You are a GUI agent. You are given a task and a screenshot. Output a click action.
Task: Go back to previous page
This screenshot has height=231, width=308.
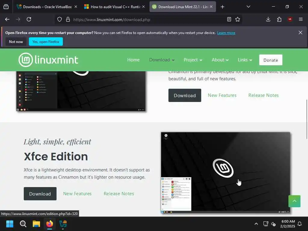coord(7,19)
